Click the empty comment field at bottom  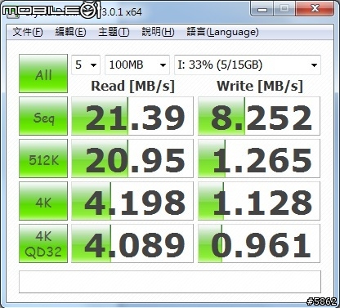170,282
